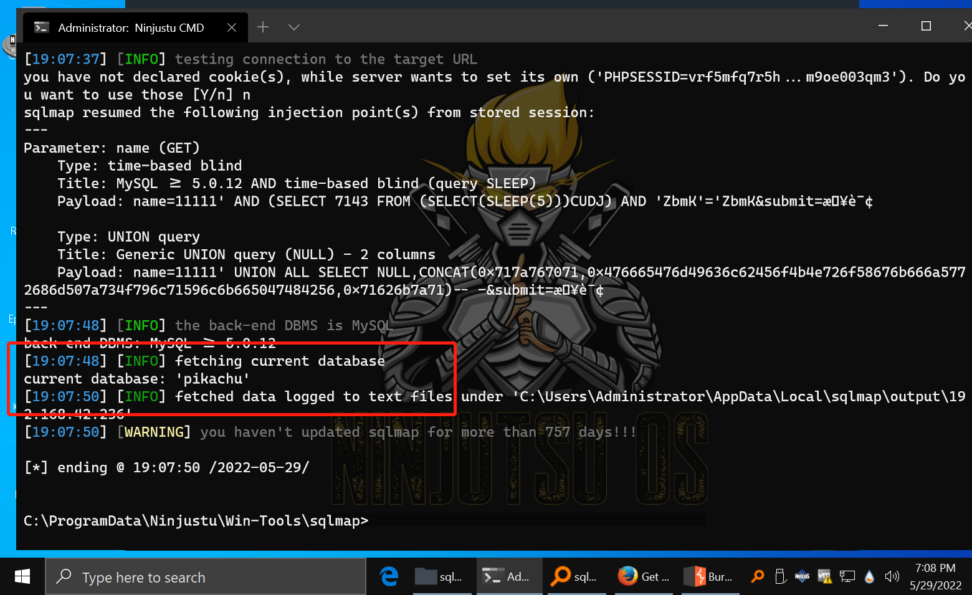The image size is (972, 595).
Task: Click the "Type: UNION query" line
Action: 128,237
